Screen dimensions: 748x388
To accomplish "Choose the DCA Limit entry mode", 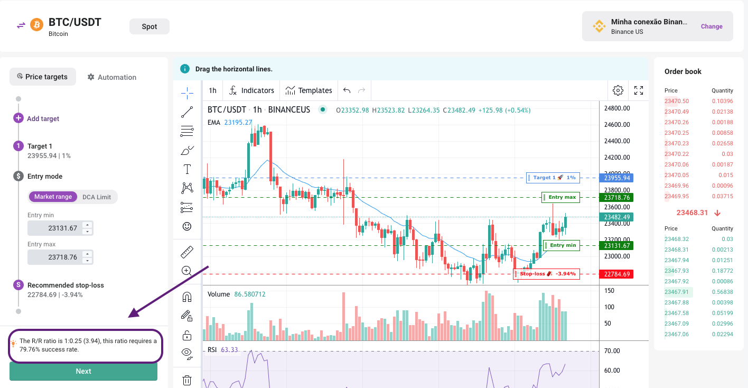I will coord(97,197).
